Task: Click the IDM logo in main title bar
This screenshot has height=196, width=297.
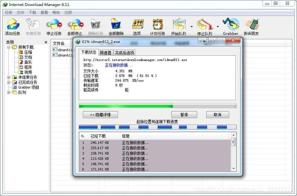Action: coord(5,4)
